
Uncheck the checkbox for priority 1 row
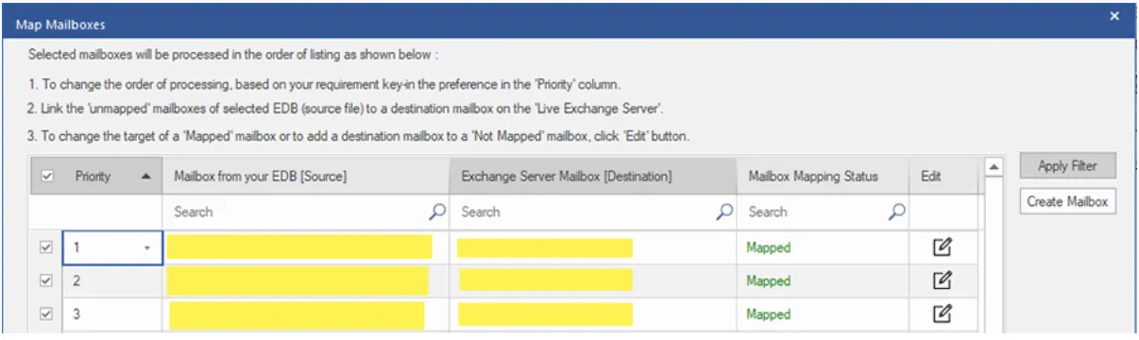[x=47, y=248]
